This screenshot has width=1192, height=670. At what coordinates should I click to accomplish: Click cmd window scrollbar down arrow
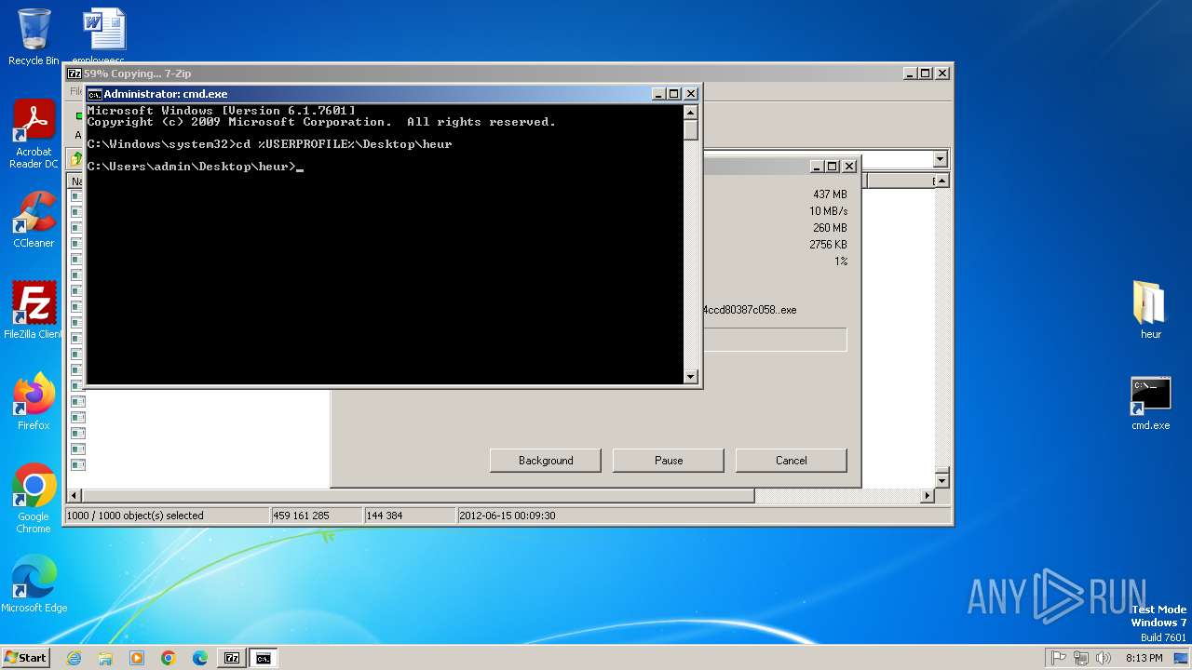[690, 377]
